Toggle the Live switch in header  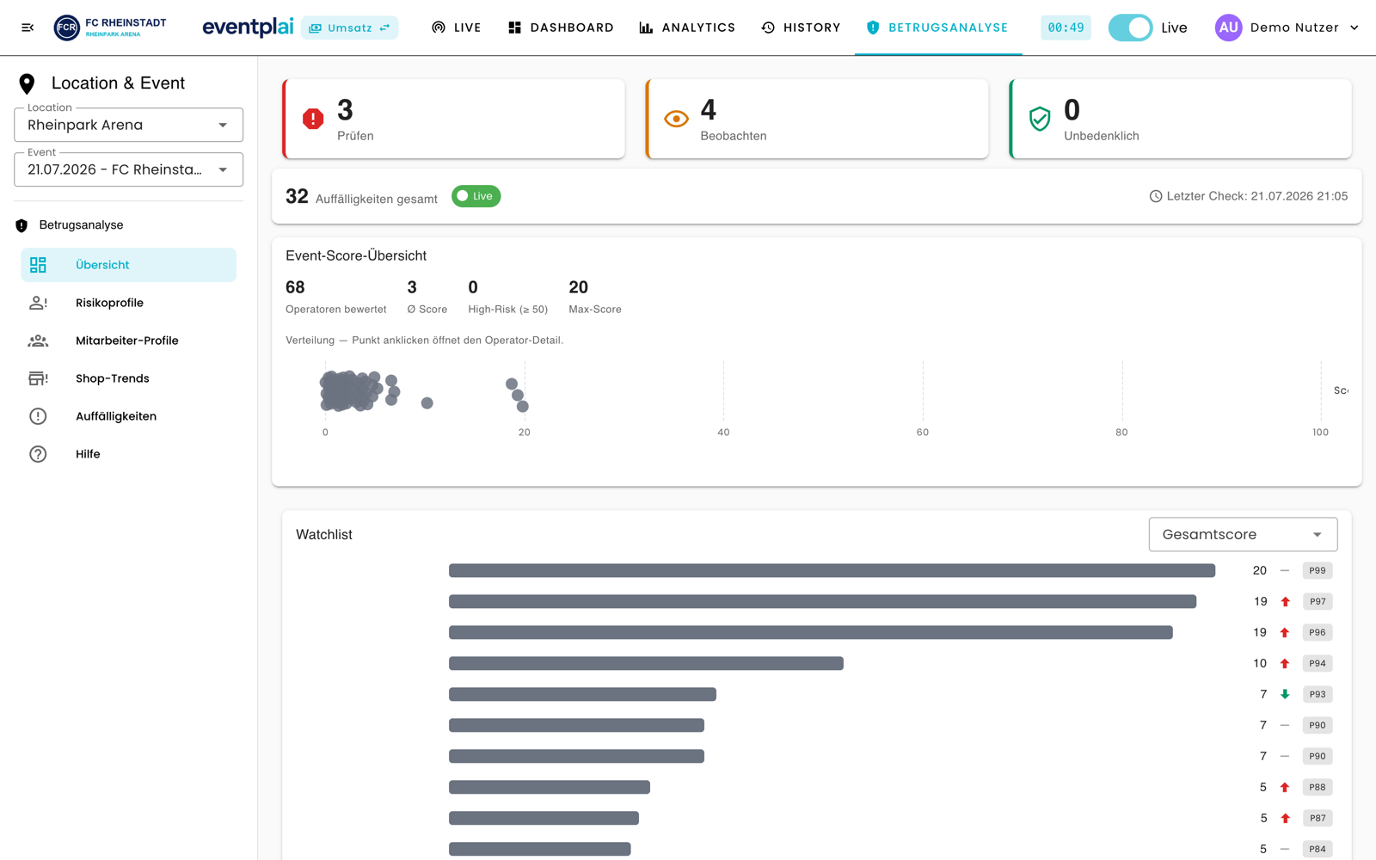tap(1130, 28)
